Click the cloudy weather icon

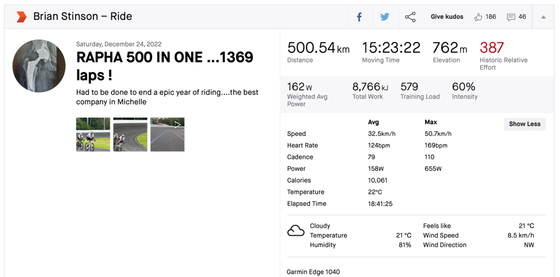296,231
